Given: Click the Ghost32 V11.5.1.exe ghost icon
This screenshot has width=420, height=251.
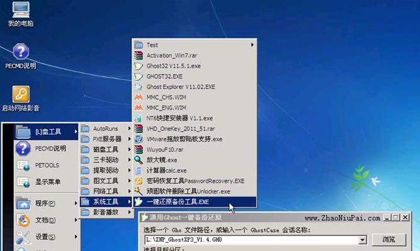Looking at the screenshot, I should [x=139, y=66].
